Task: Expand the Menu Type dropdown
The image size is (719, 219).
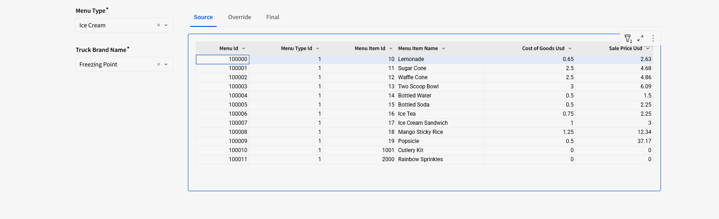Action: (166, 25)
